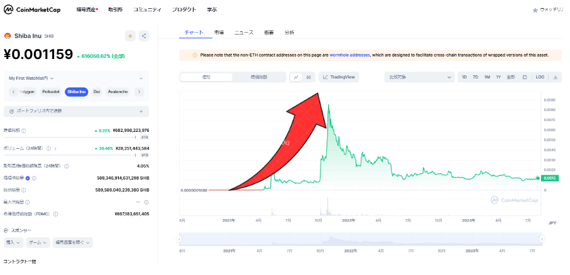
Task: Select the 価格 (price) chart toggle
Action: 206,77
